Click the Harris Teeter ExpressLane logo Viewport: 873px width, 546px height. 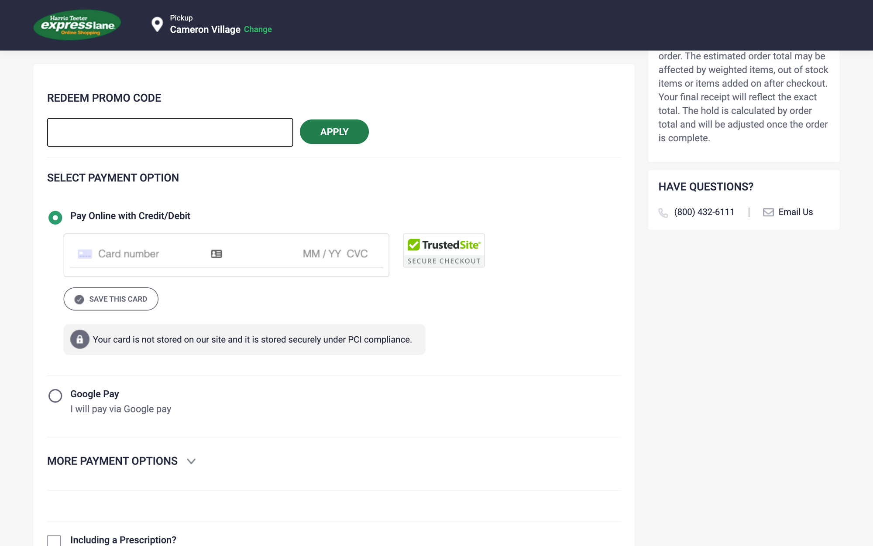click(77, 25)
